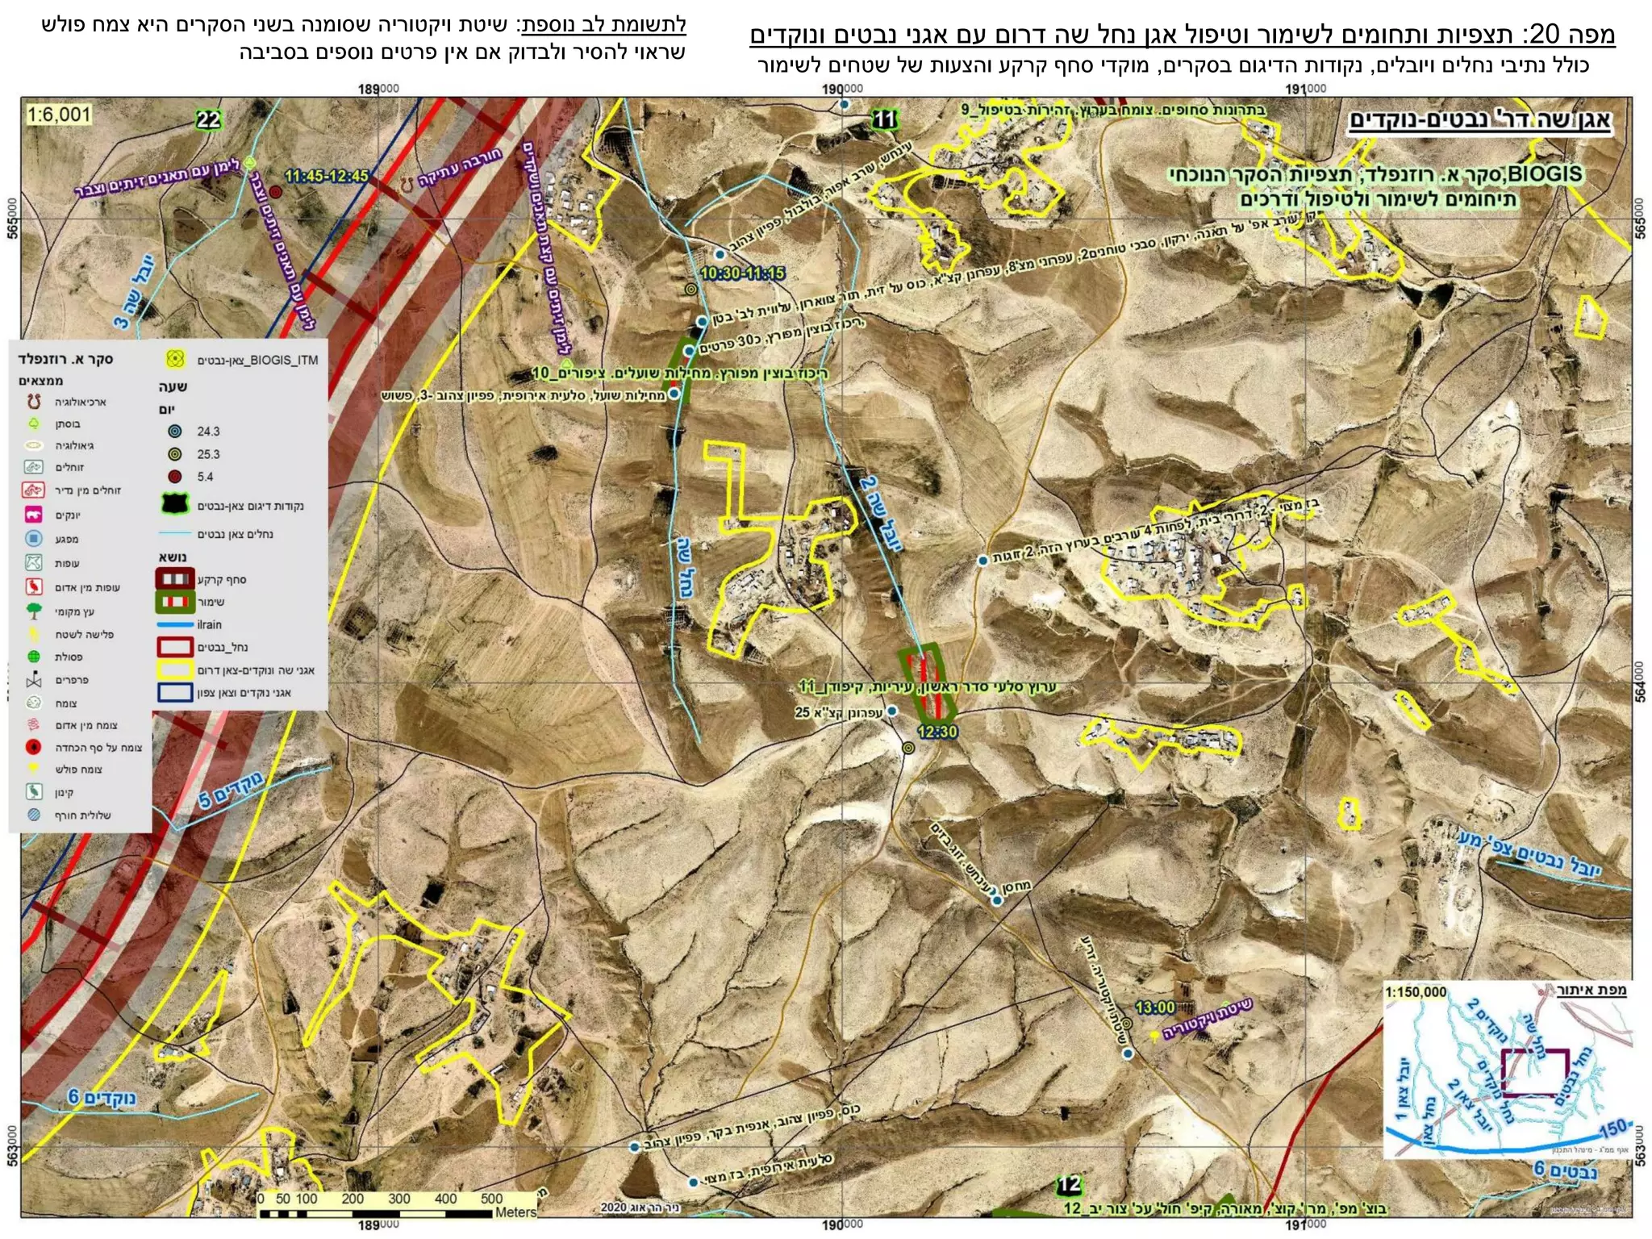This screenshot has width=1652, height=1239.
Task: Click the 10:30-11:15 time label
Action: pyautogui.click(x=742, y=273)
